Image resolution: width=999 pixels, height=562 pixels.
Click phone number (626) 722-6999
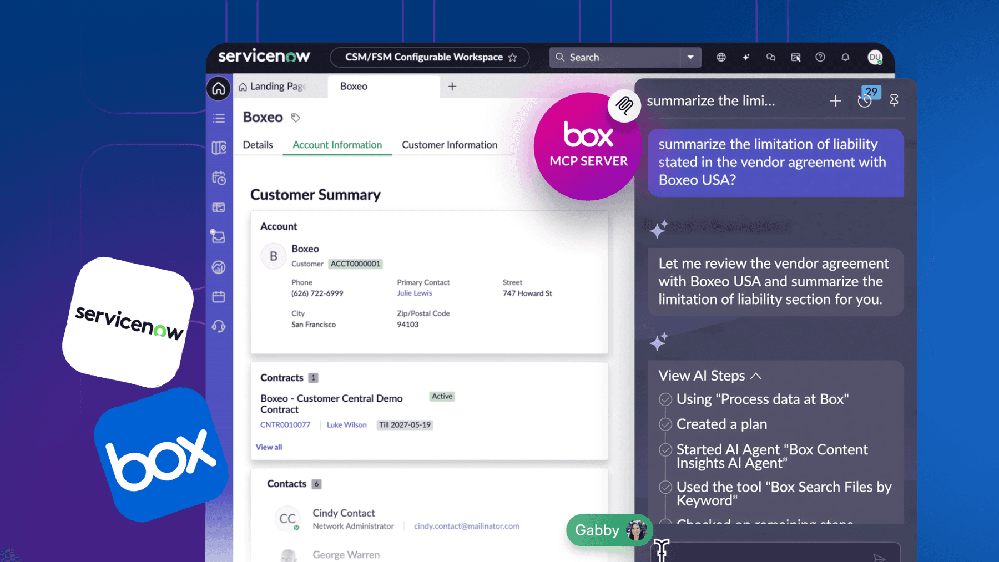tap(317, 293)
